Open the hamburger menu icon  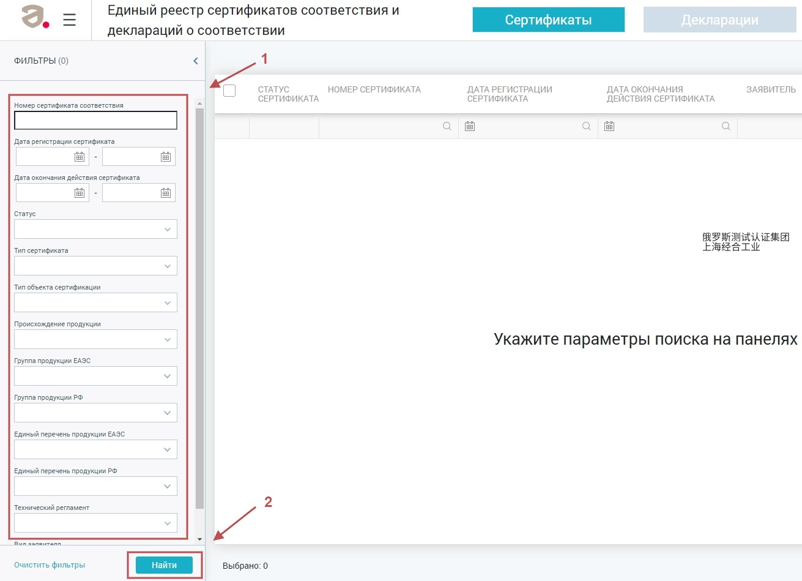point(69,20)
